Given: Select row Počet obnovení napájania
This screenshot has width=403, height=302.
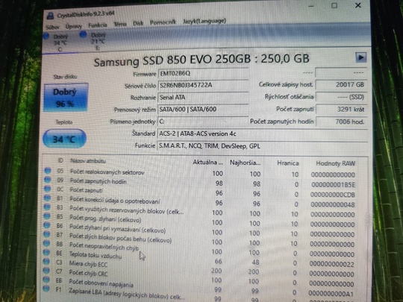Looking at the screenshot, I should click(x=199, y=286).
